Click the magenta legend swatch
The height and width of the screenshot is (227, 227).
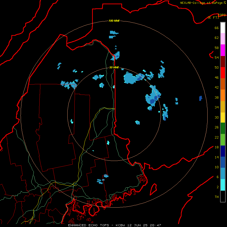[x=223, y=50]
